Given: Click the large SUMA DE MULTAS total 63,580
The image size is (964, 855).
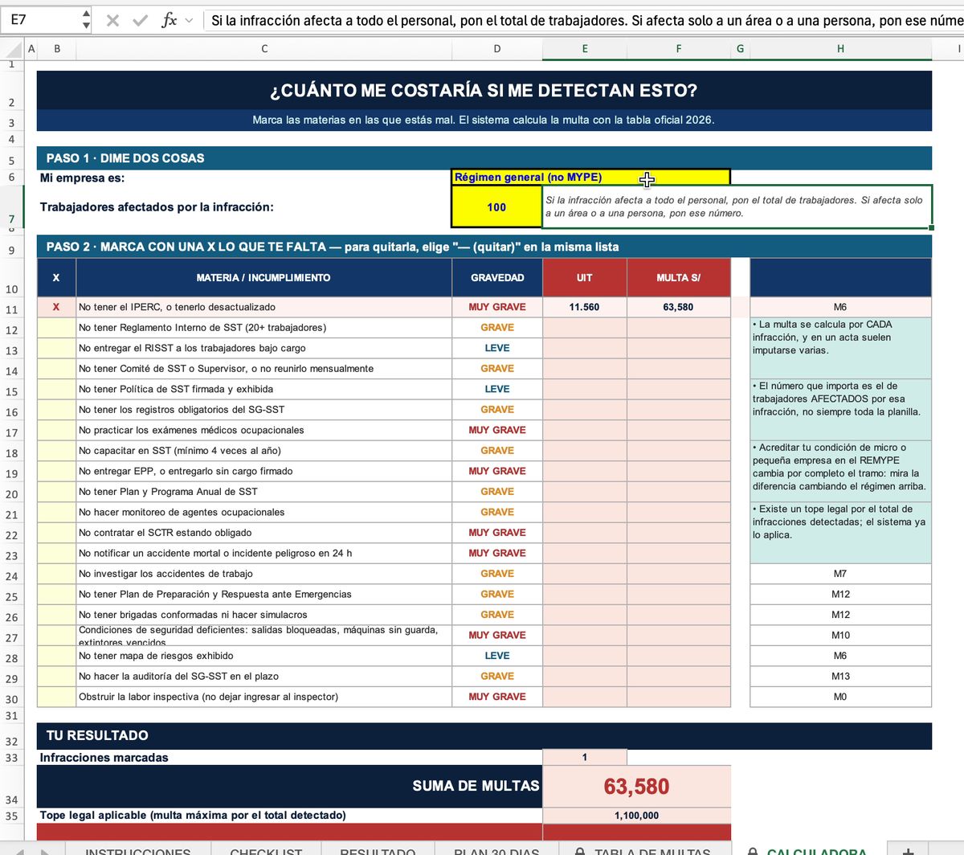Looking at the screenshot, I should (637, 786).
